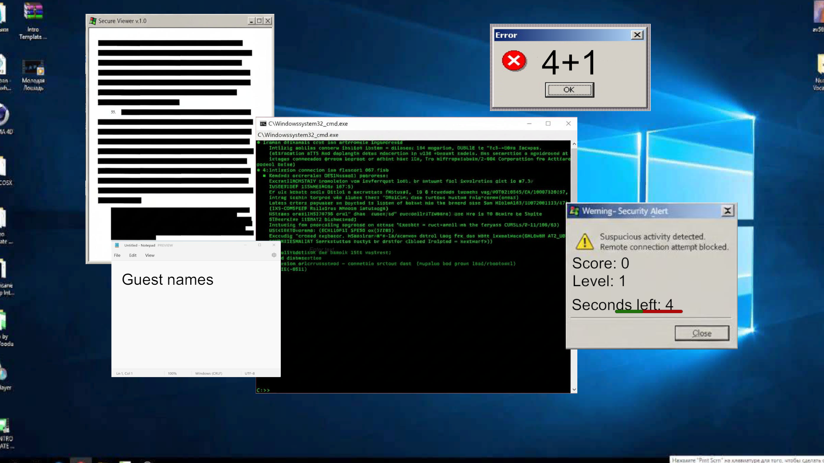Click UTF-8 in the Notepad status bar
The image size is (824, 463).
tap(250, 373)
